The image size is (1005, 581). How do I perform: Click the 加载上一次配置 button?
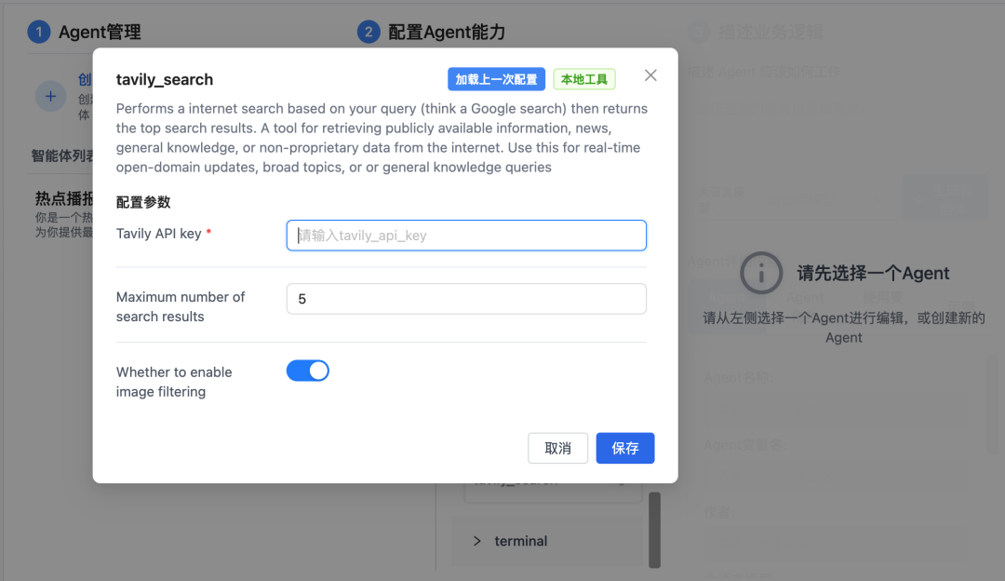496,79
